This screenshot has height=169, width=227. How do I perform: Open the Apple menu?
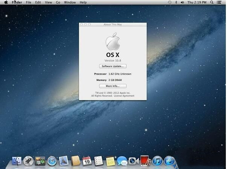point(6,2)
